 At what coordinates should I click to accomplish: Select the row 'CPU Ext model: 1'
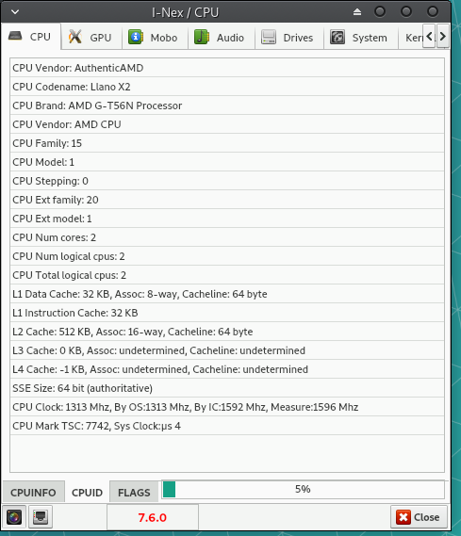click(227, 219)
